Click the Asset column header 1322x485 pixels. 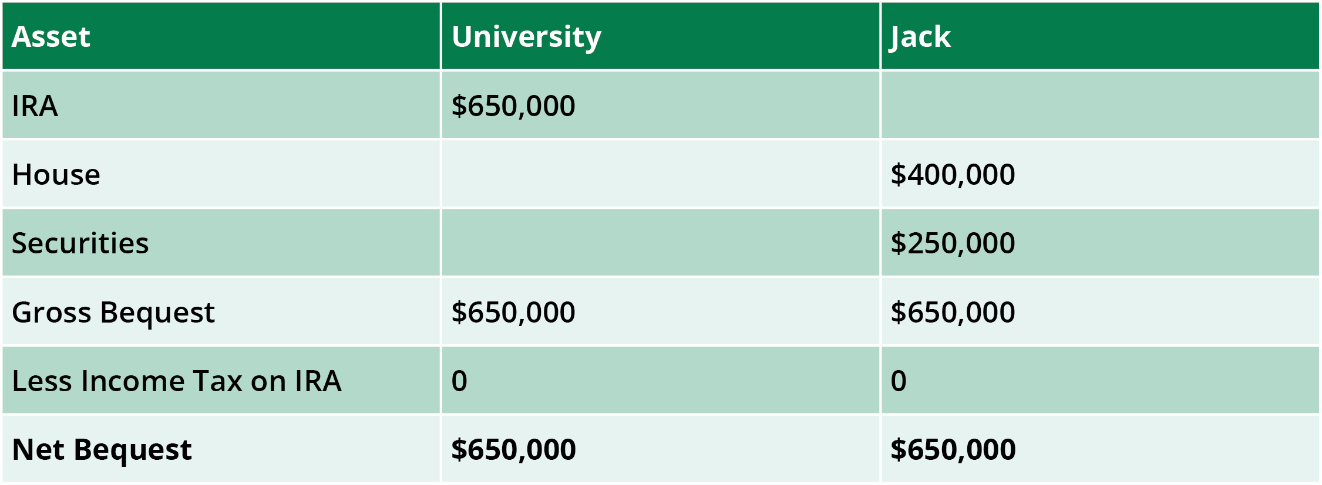[51, 36]
